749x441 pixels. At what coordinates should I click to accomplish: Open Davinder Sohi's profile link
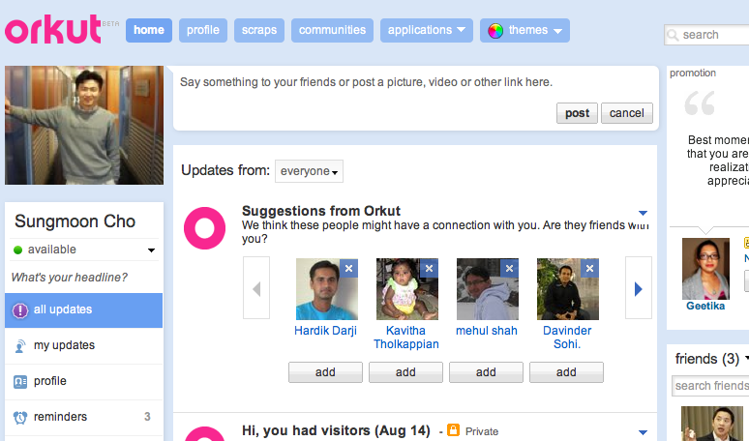coord(566,338)
